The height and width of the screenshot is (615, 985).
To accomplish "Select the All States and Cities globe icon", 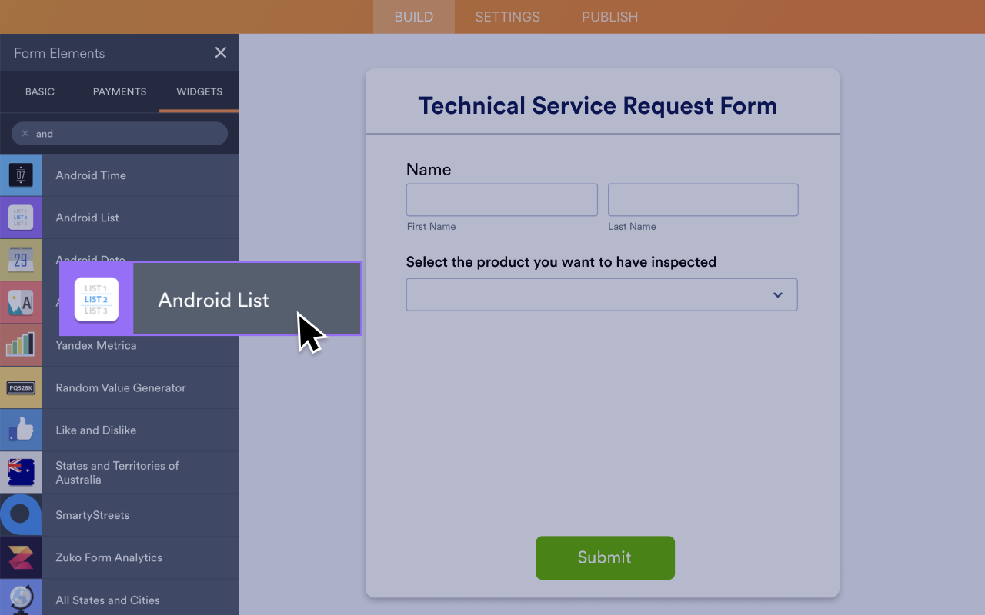I will tap(21, 599).
